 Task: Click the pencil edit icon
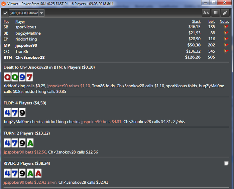225,13
